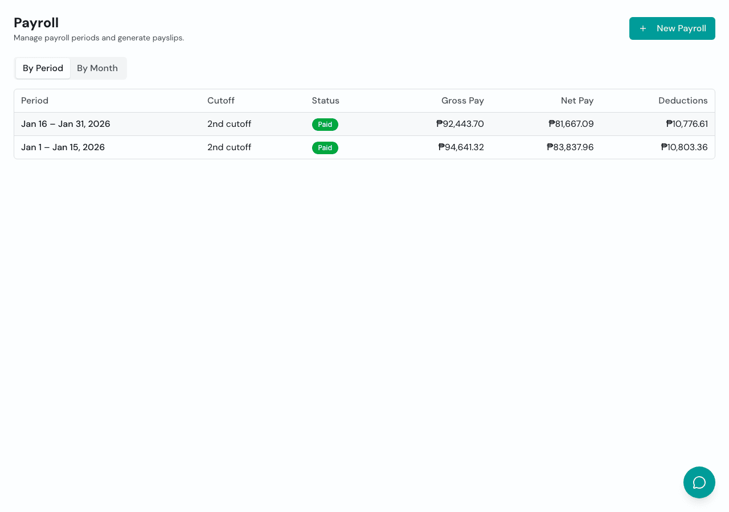Sort the table by Net Pay column

coord(577,101)
